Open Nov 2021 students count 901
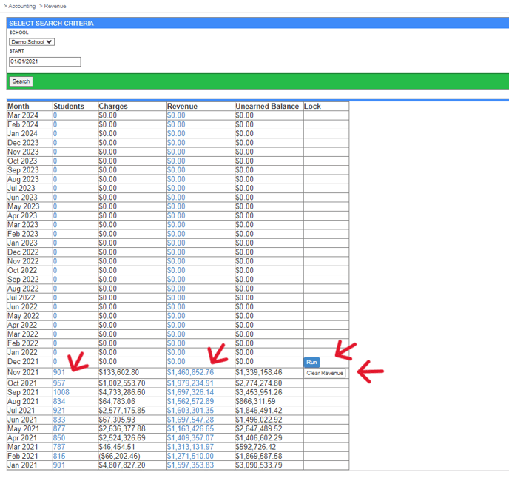 click(x=59, y=373)
